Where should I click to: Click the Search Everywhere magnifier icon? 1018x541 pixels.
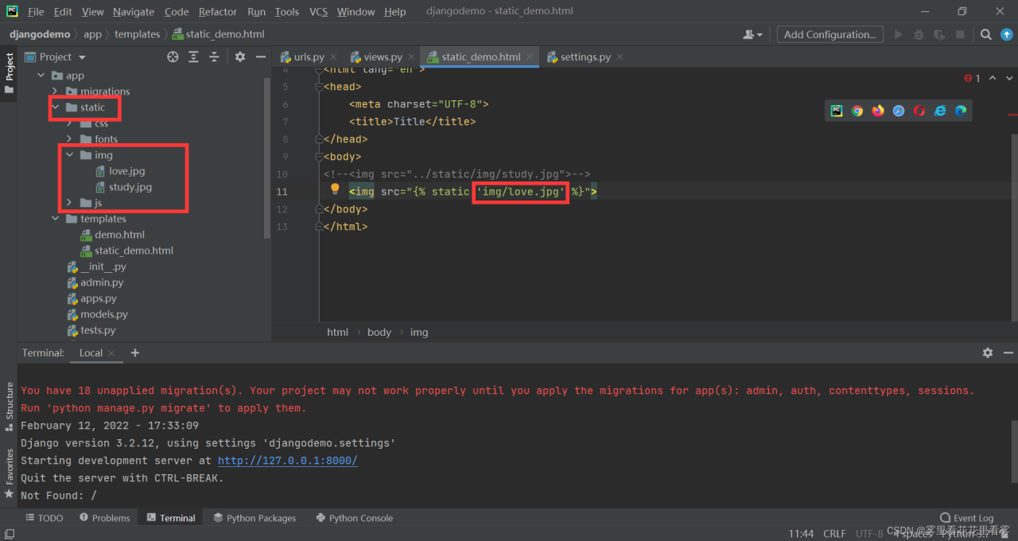click(985, 34)
